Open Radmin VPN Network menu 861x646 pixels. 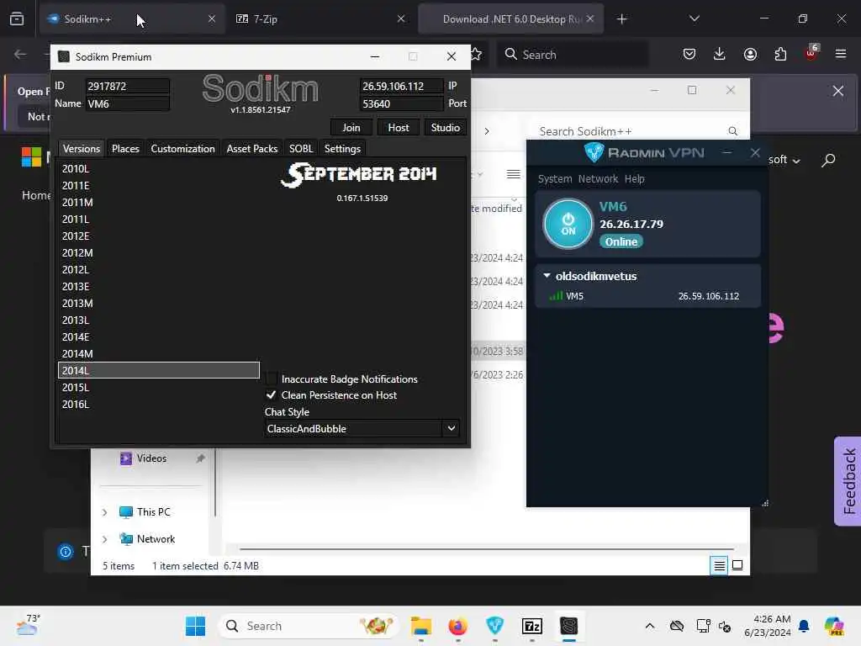point(598,178)
